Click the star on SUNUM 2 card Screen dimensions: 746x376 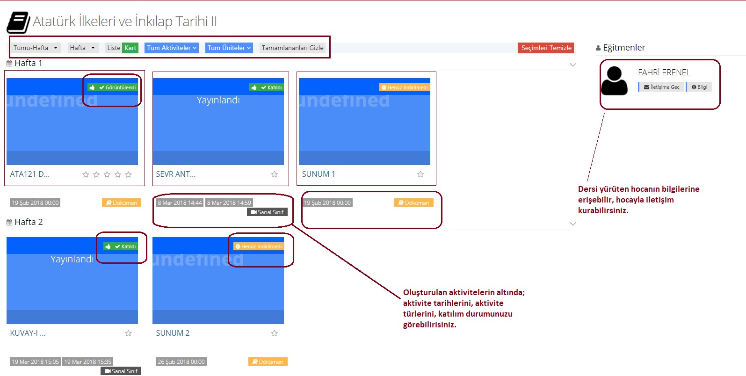click(275, 333)
